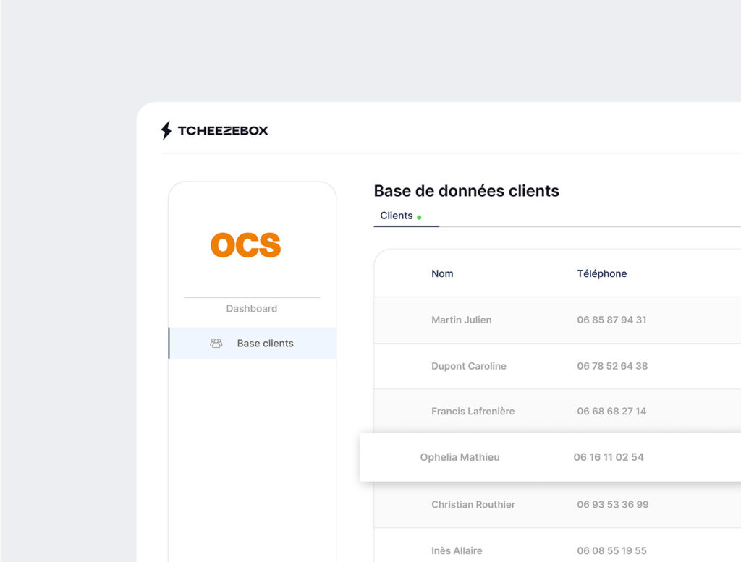Click phone number 06 16 11 02 54
The height and width of the screenshot is (562, 741).
click(x=609, y=457)
